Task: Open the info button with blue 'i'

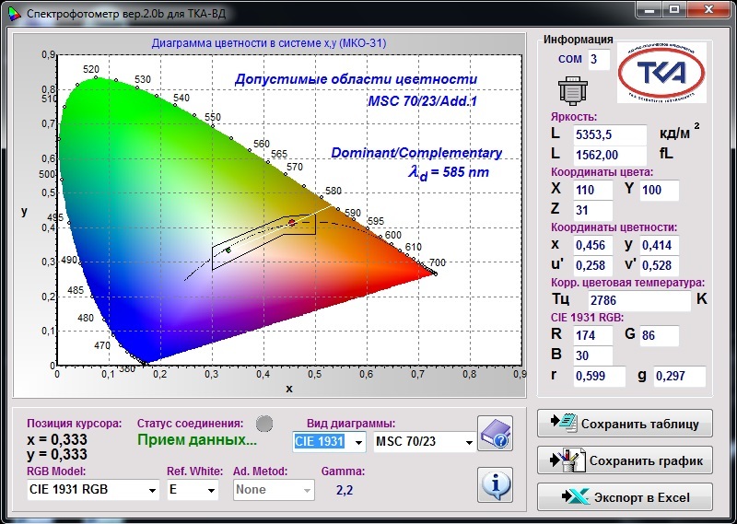Action: point(496,483)
